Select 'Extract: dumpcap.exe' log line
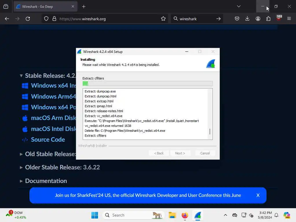 [x=100, y=91]
